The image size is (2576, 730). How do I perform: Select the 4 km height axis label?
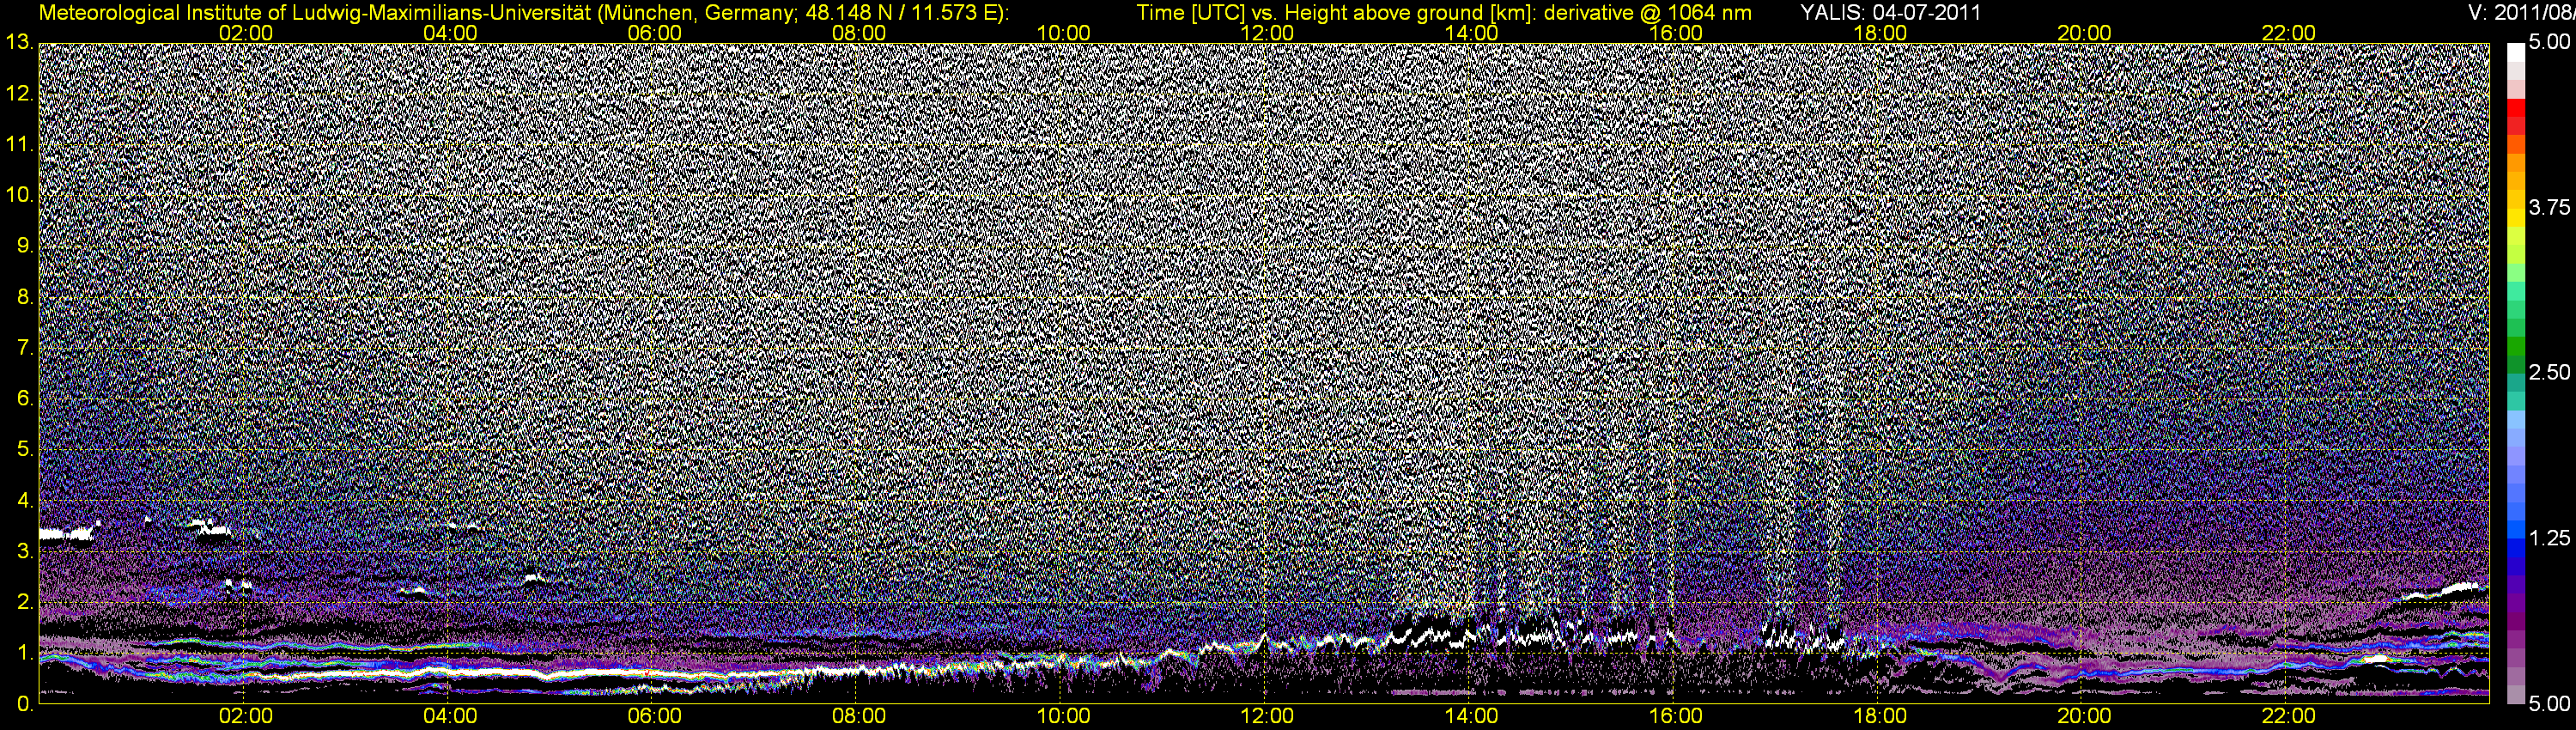tap(25, 500)
